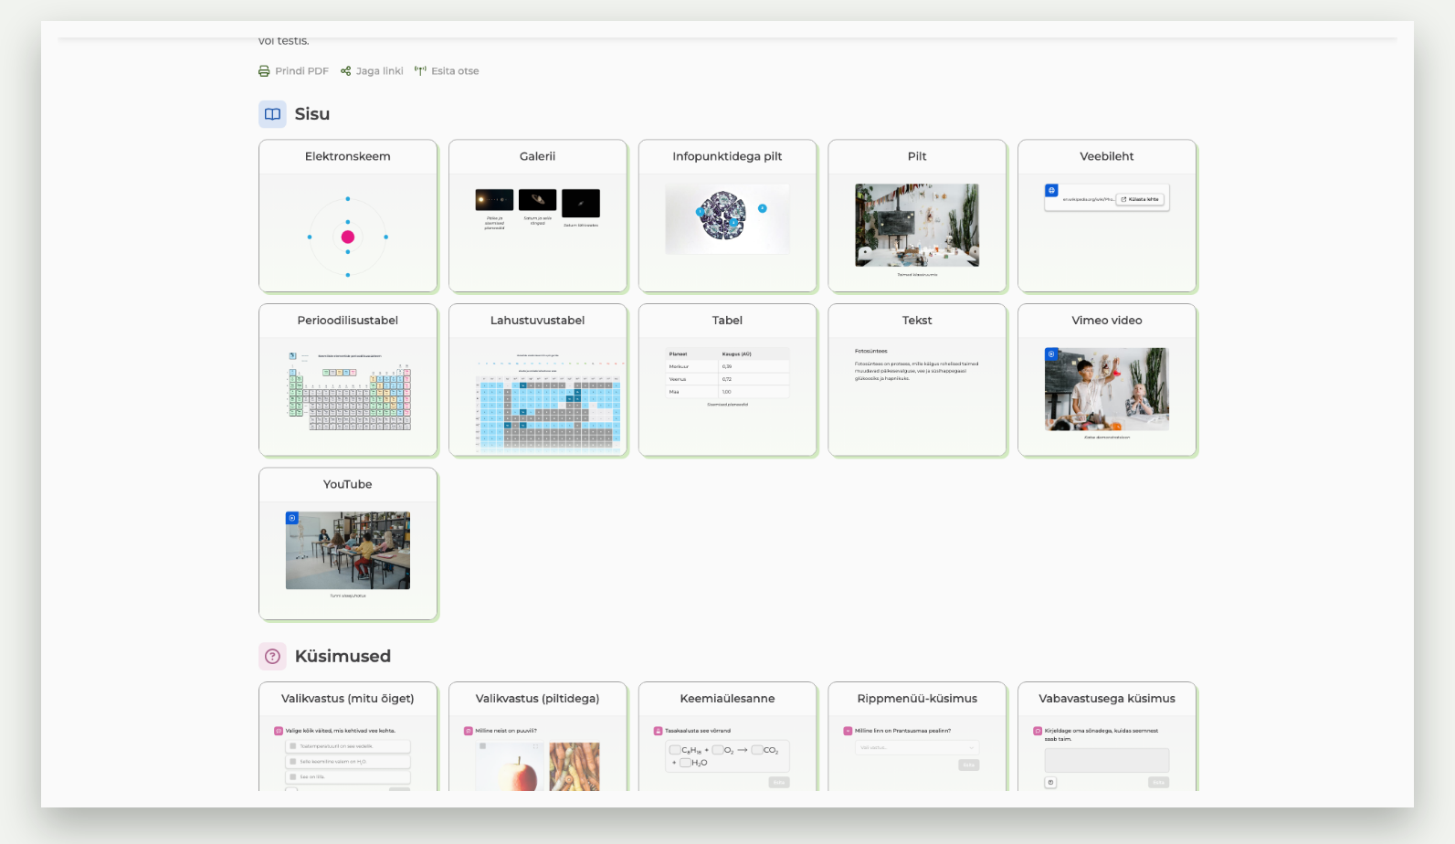This screenshot has height=844, width=1455.
Task: Click the Sisu book icon
Action: 272,114
